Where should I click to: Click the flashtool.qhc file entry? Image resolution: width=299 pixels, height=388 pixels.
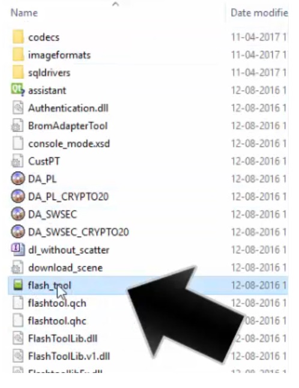point(148,321)
